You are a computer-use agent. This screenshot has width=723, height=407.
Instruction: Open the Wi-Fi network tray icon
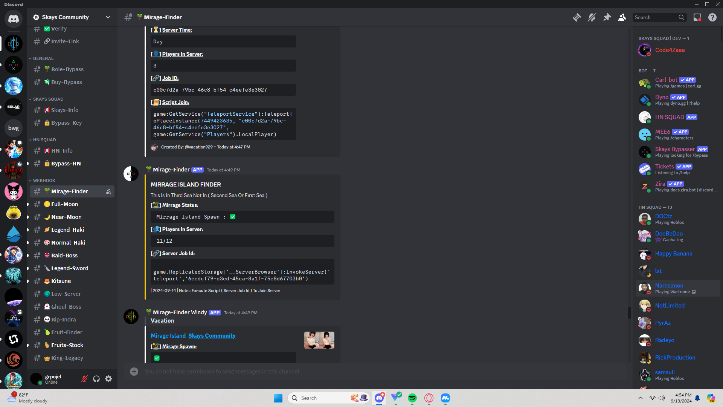pos(652,398)
